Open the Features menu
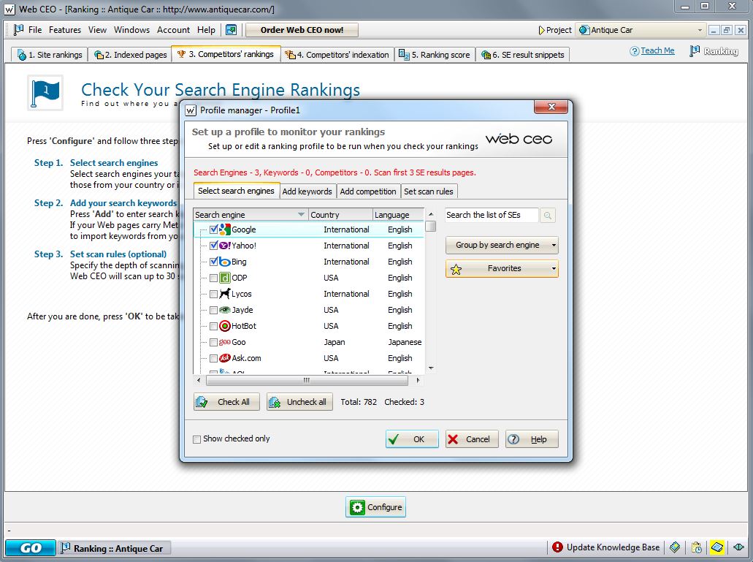 (65, 30)
